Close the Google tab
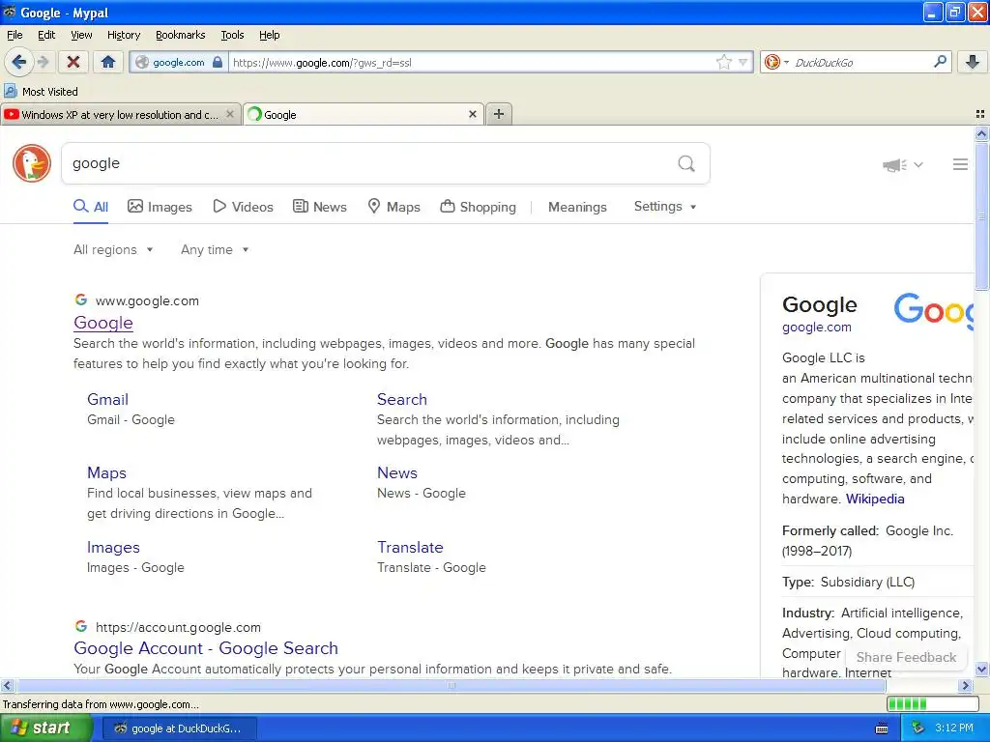This screenshot has width=990, height=742. [x=472, y=114]
